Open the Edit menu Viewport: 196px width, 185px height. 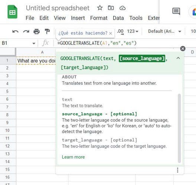point(44,18)
